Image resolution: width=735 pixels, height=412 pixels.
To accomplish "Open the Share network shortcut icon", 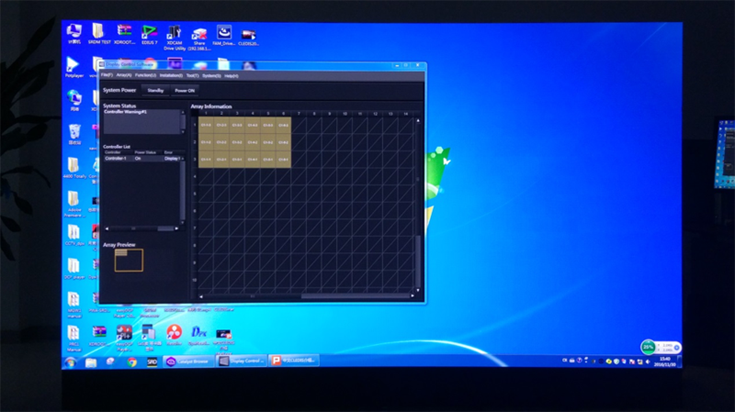I will pos(198,35).
